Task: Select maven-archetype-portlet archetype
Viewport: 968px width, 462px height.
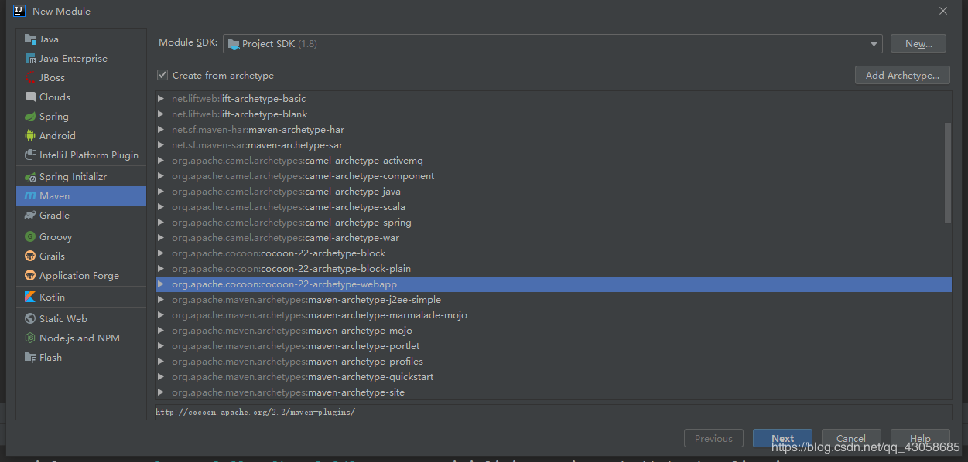Action: pos(553,346)
